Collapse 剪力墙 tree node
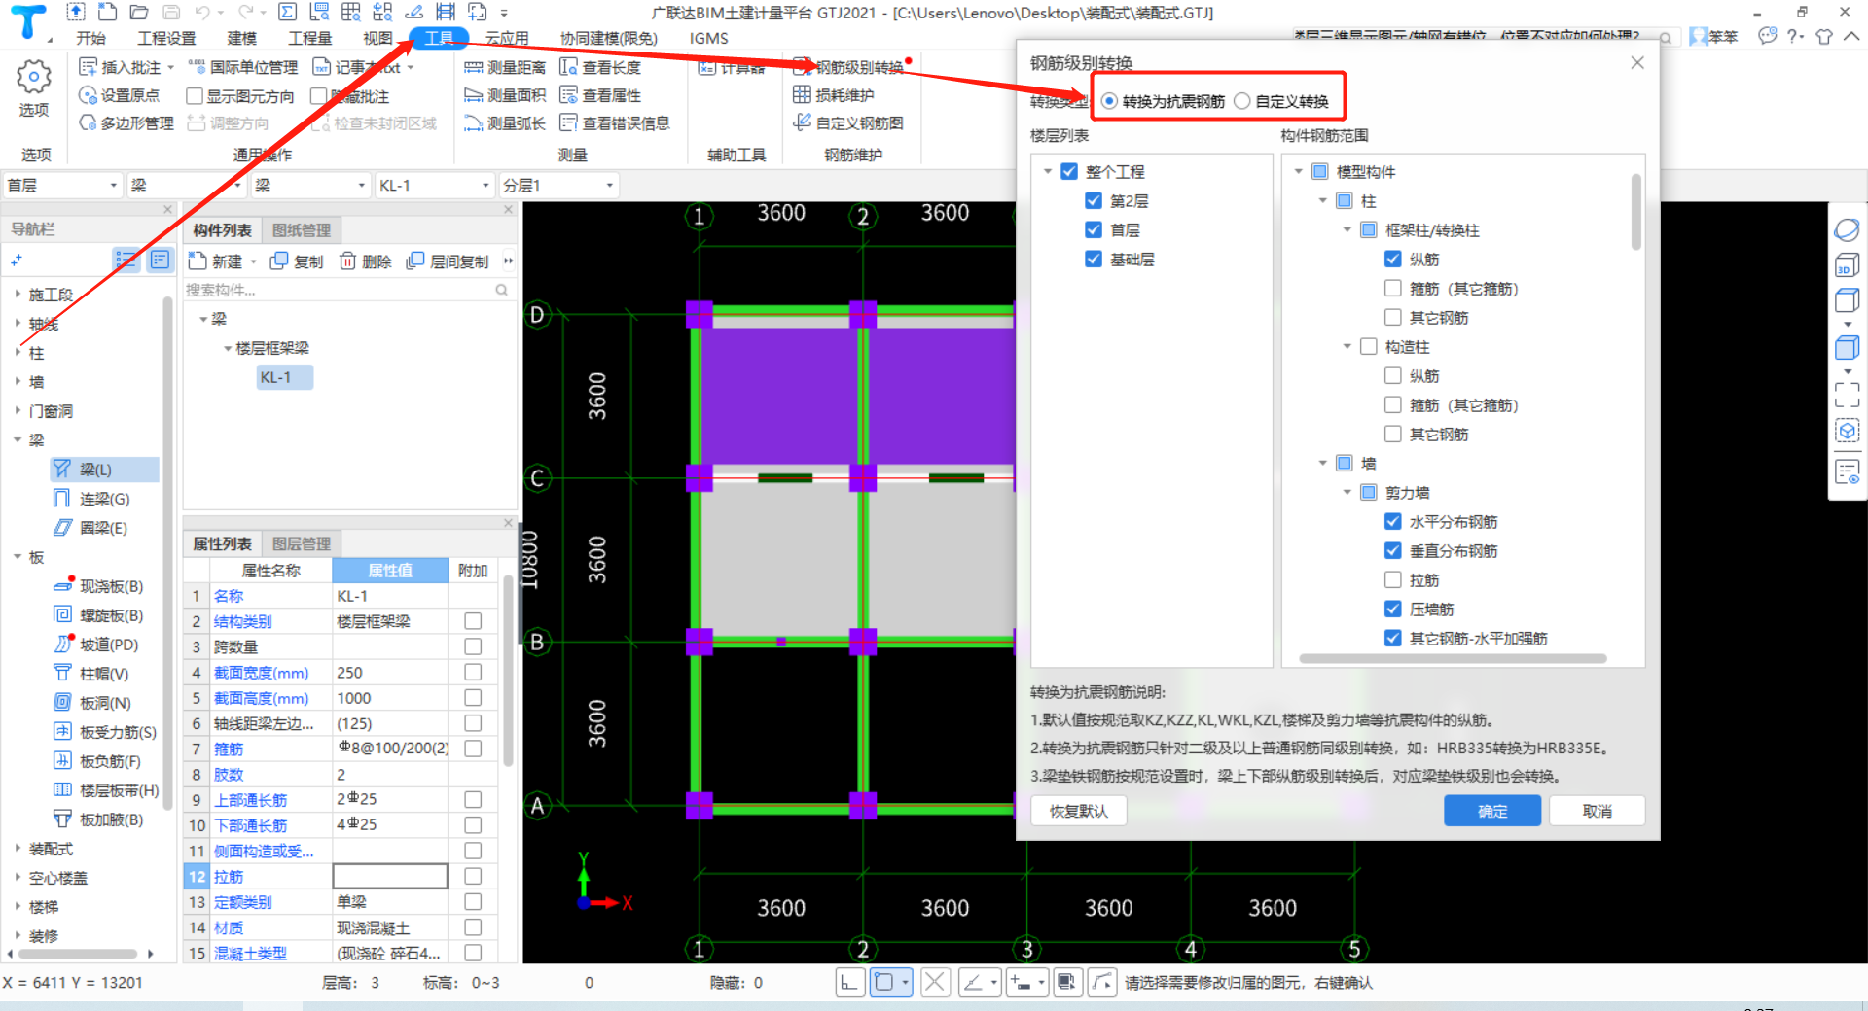The height and width of the screenshot is (1011, 1868). click(1347, 493)
